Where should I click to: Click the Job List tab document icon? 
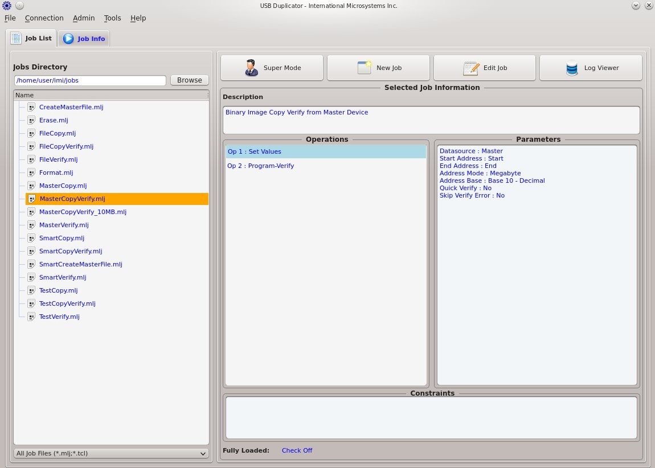pos(16,38)
